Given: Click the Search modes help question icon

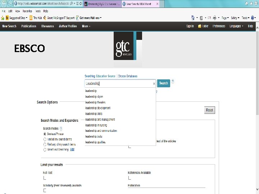Looking at the screenshot, I should tap(61, 129).
